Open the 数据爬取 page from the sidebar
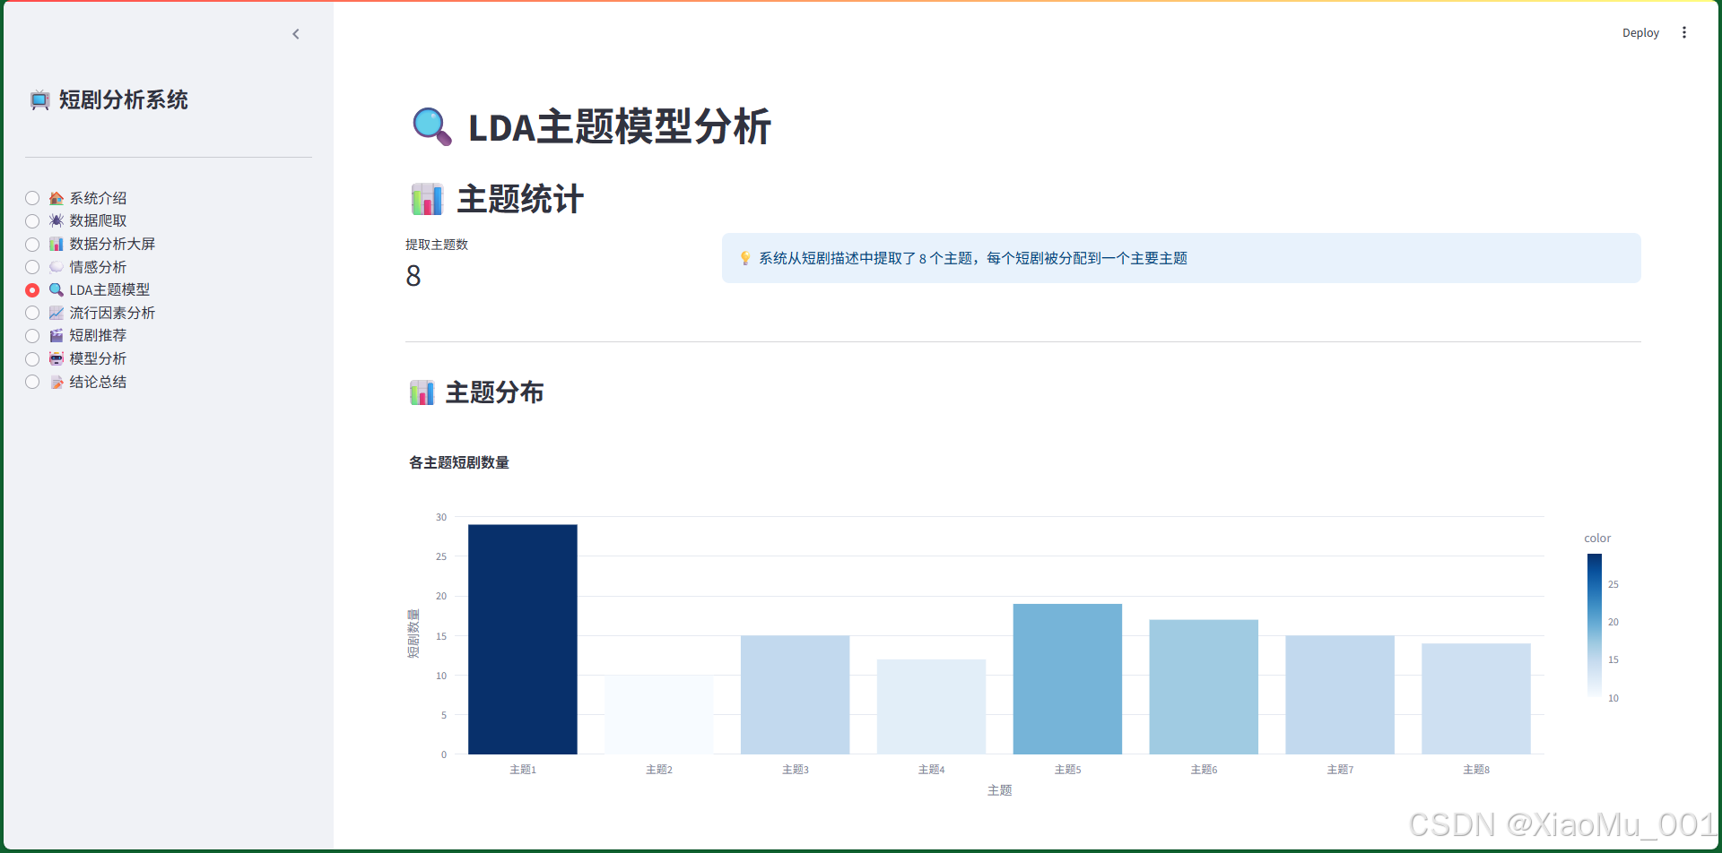This screenshot has height=853, width=1722. 32,220
